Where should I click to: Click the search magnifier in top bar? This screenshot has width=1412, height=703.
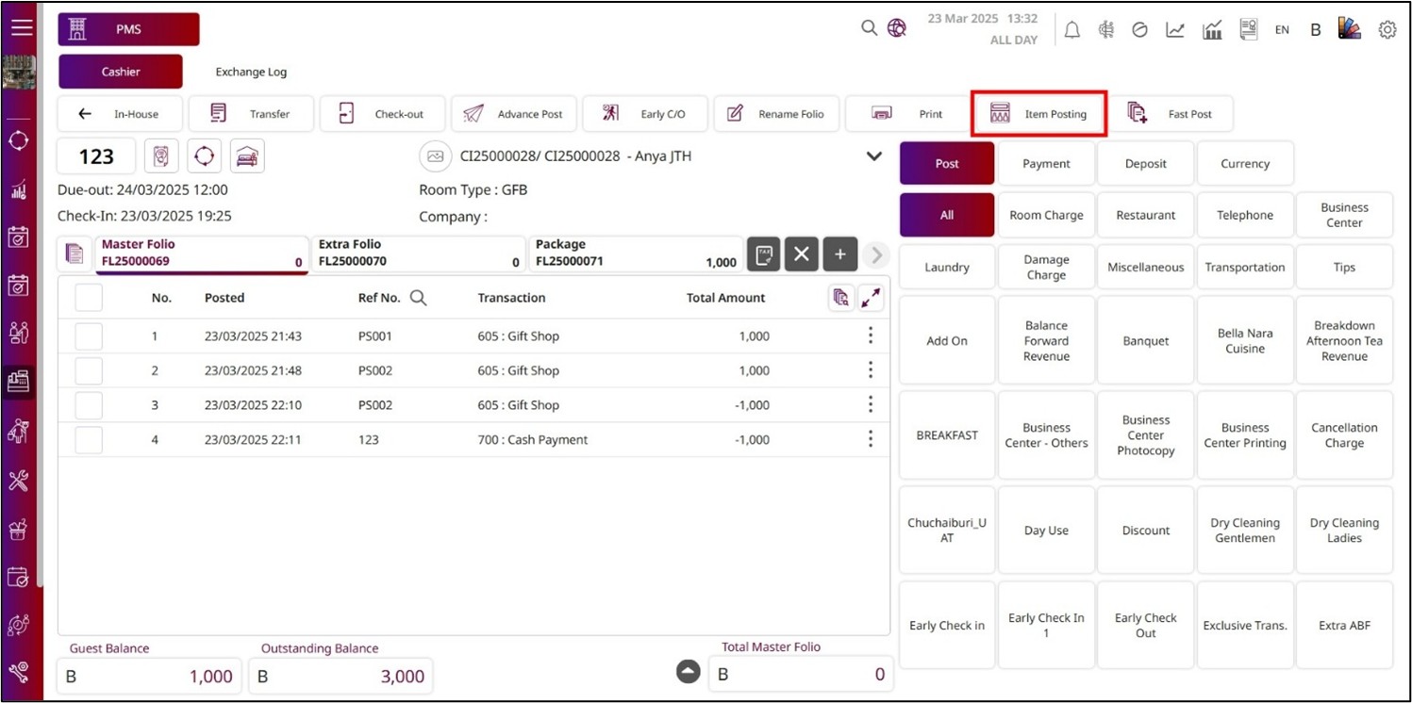869,28
